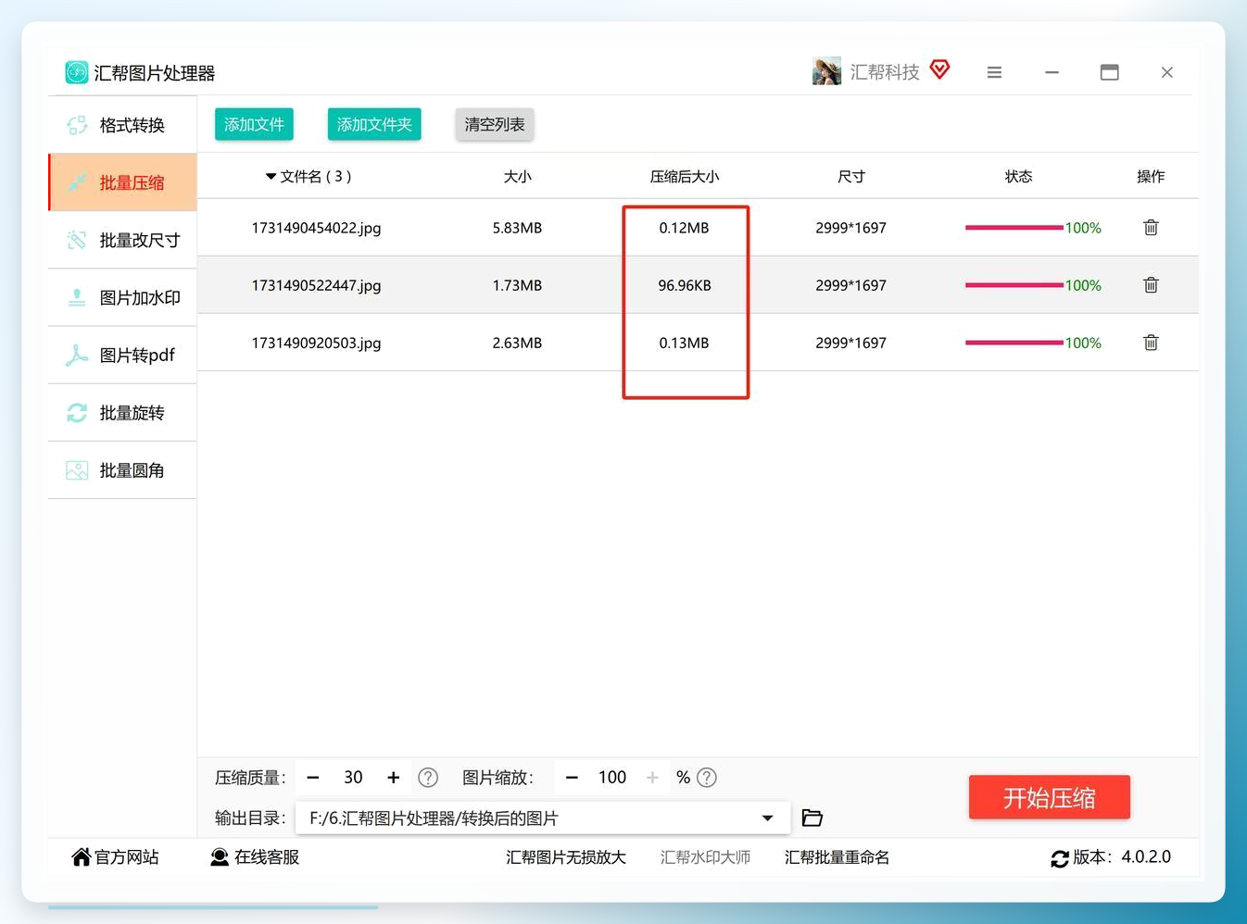1247x924 pixels.
Task: Open the output folder browse icon
Action: coord(812,818)
